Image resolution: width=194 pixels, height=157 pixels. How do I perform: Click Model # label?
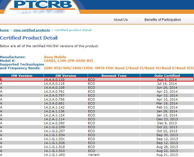(8, 61)
